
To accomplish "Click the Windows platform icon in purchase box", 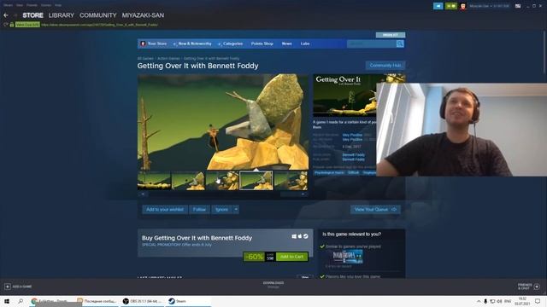I will click(x=294, y=236).
